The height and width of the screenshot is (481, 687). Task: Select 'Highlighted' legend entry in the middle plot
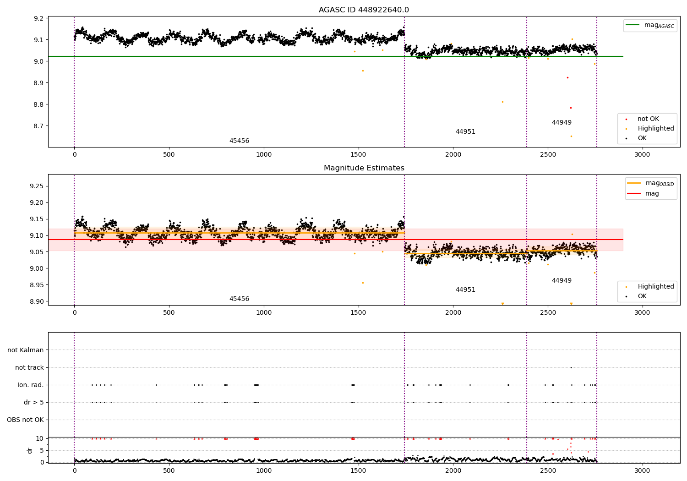click(655, 287)
